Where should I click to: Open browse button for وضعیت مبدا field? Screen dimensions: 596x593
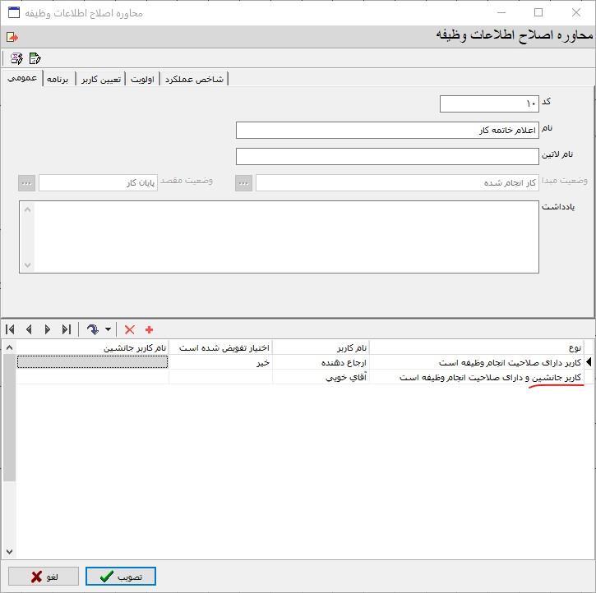tap(243, 183)
